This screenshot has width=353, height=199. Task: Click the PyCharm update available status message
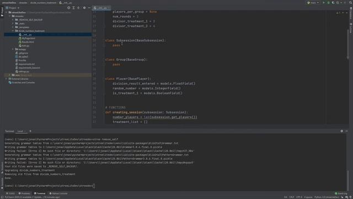33,197
